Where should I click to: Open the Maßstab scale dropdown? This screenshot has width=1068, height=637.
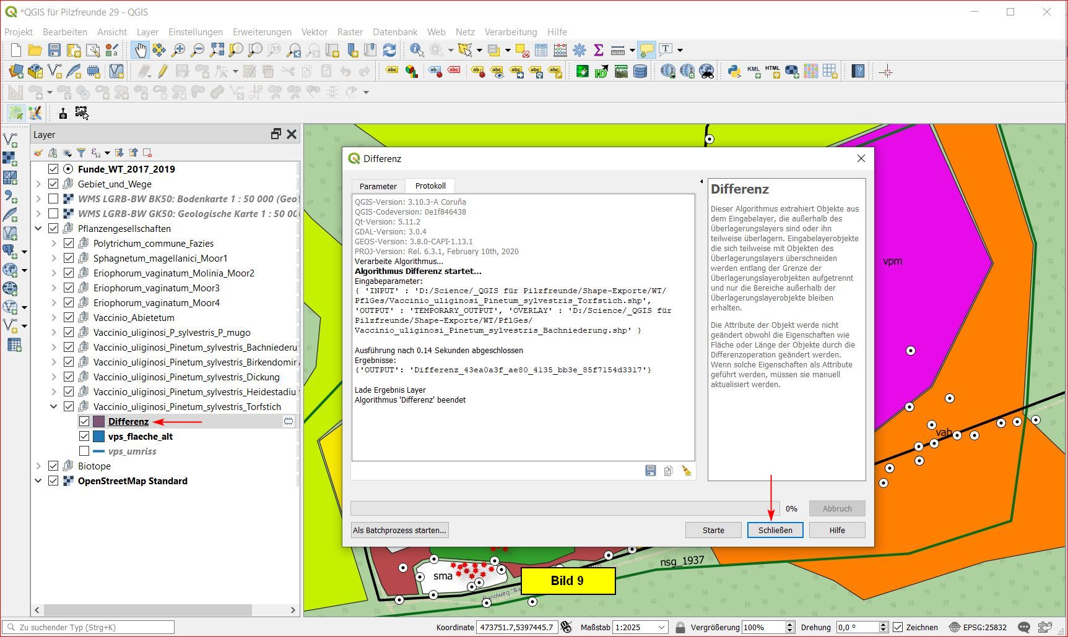pyautogui.click(x=661, y=627)
